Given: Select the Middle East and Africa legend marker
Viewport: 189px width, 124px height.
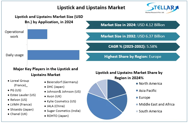Looking at the screenshot, I should pyautogui.click(x=137, y=104).
